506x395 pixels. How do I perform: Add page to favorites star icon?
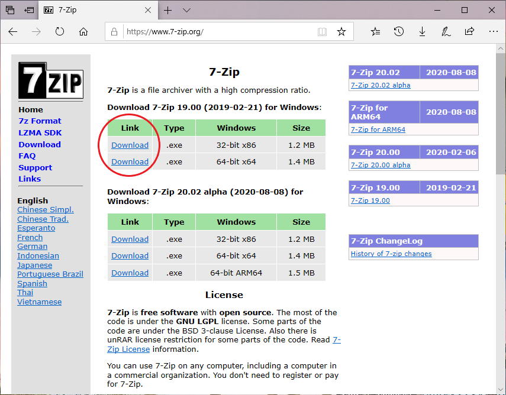[x=341, y=31]
